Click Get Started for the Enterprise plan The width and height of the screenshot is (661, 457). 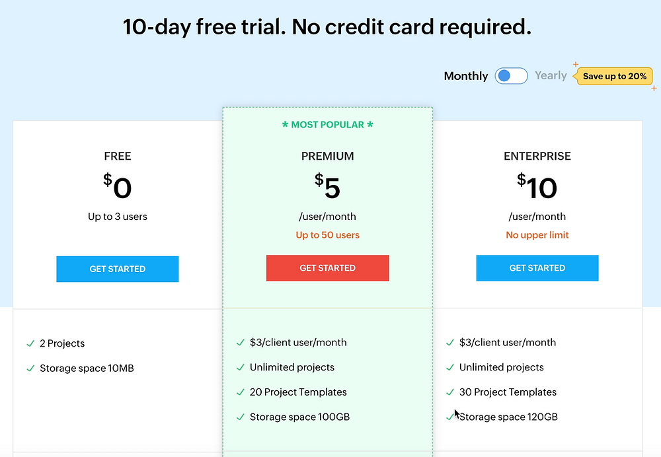[537, 268]
